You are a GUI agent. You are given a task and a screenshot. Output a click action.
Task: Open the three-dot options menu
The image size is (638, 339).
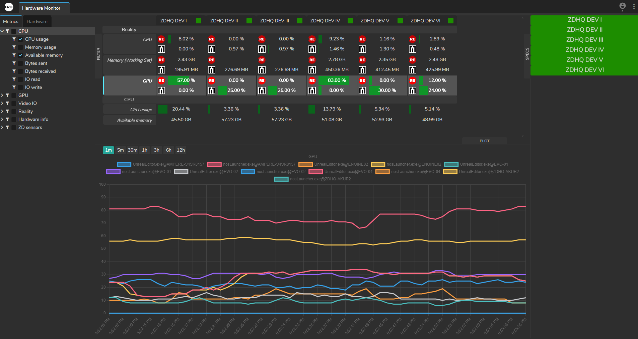point(634,7)
